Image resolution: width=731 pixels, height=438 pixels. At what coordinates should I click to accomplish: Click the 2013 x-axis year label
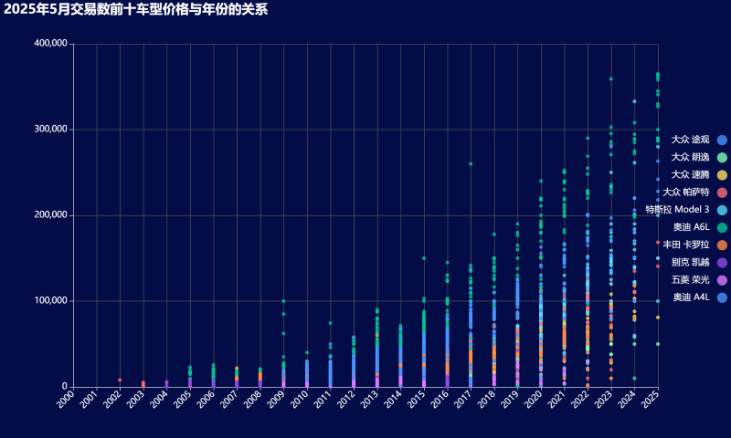click(x=369, y=399)
